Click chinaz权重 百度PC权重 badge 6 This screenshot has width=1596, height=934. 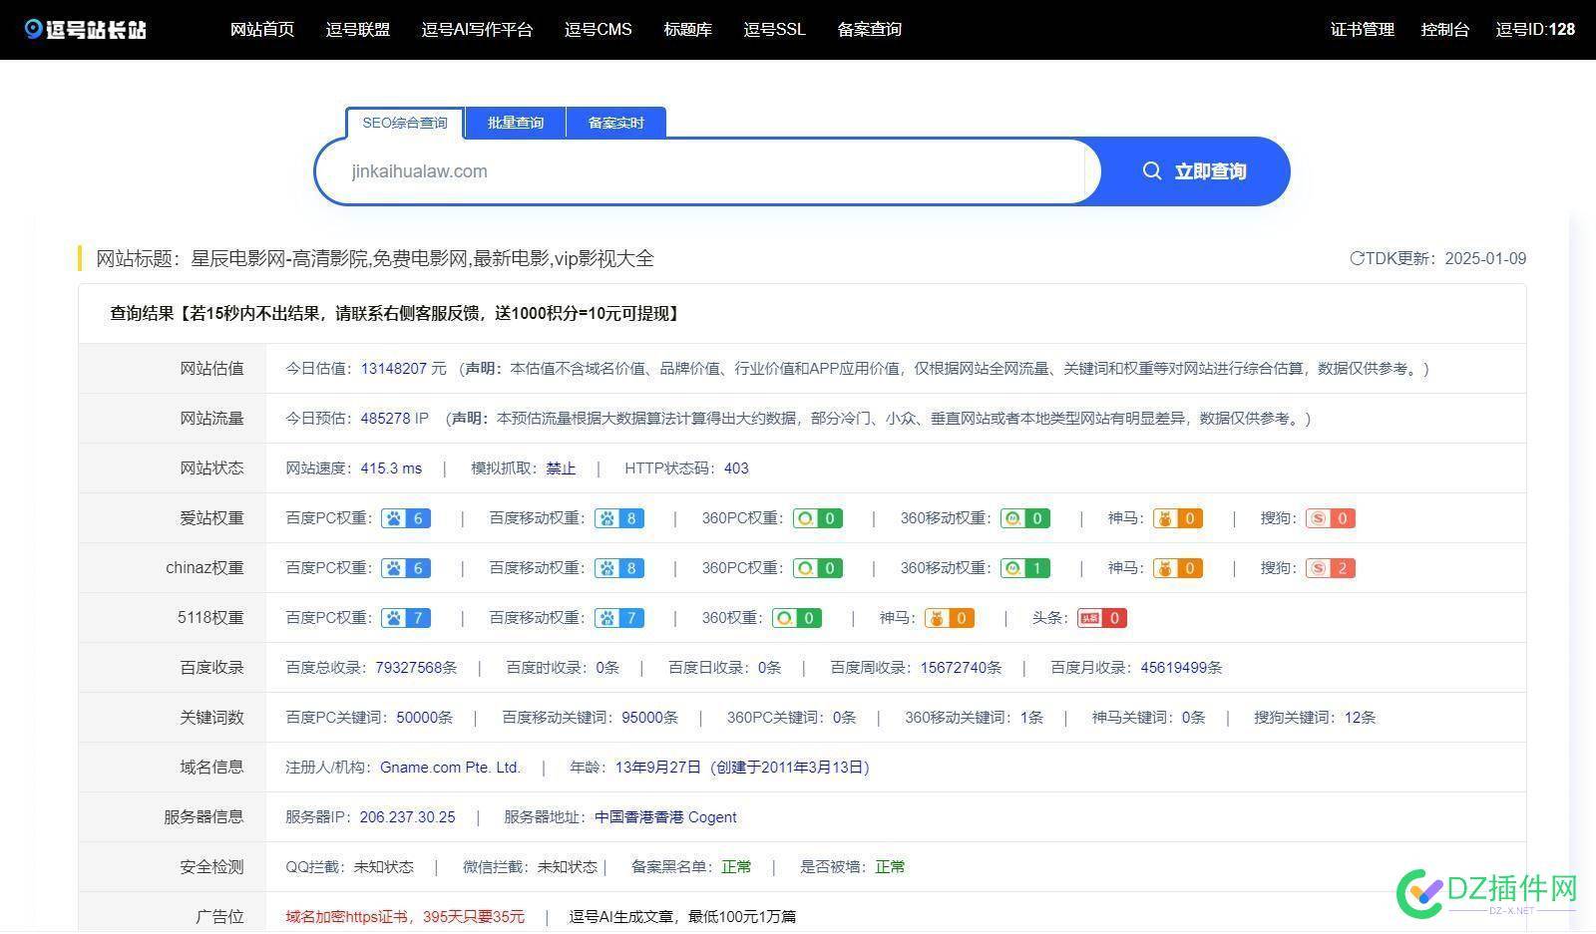click(406, 568)
